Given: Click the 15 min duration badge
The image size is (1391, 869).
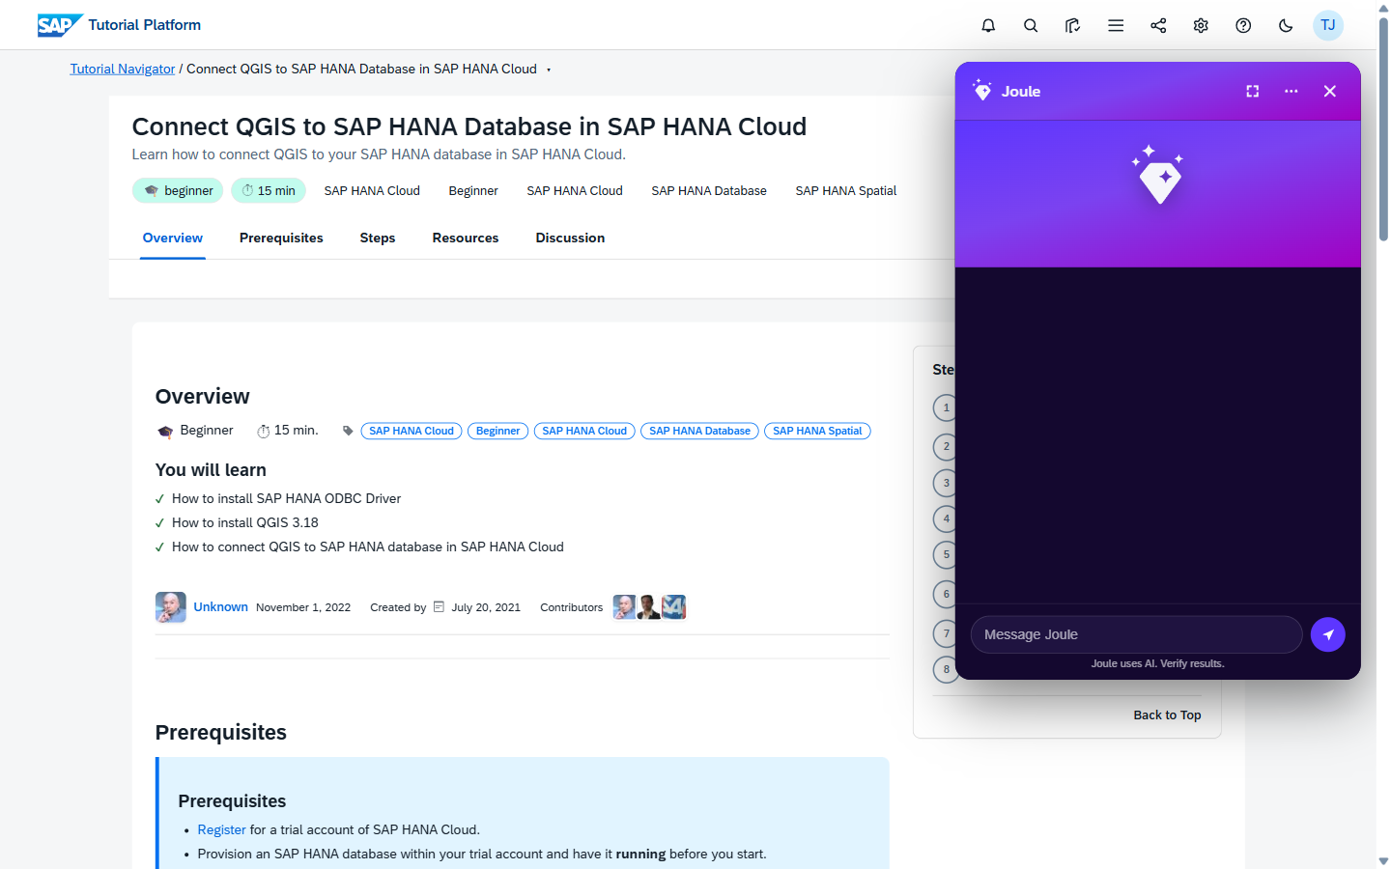Looking at the screenshot, I should (269, 190).
